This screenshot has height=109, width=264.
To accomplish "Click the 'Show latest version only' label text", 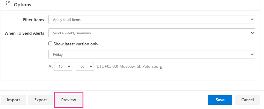I will coord(76,44).
